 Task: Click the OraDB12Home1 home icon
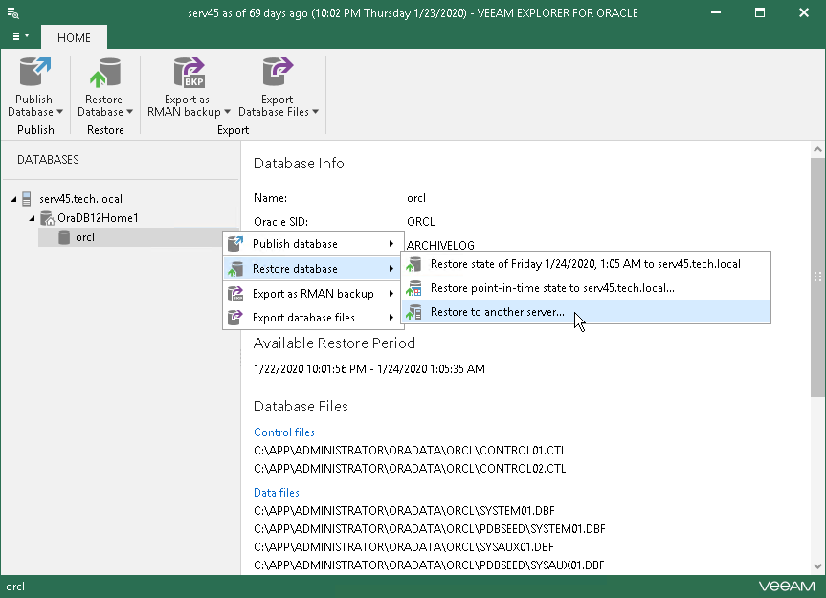click(x=46, y=218)
